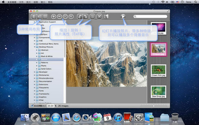Expand the Developer folder
Image resolution: width=199 pixels, height=125 pixels.
click(x=34, y=72)
